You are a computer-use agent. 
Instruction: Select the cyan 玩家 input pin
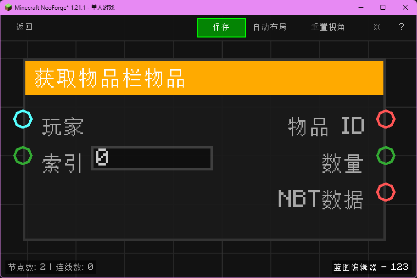click(23, 119)
